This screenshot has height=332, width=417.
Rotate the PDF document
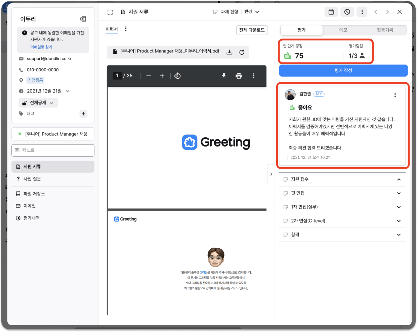tap(177, 76)
